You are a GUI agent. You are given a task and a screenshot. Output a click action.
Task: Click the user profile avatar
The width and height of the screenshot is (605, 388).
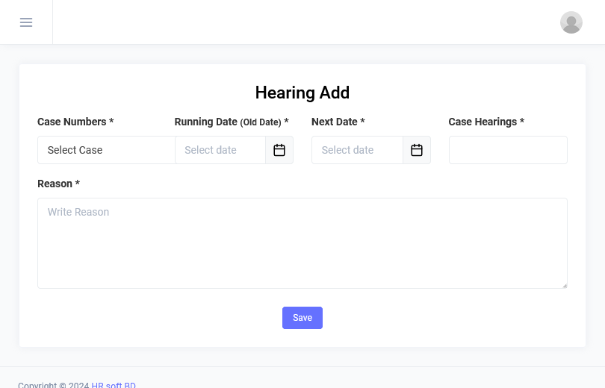tap(571, 22)
